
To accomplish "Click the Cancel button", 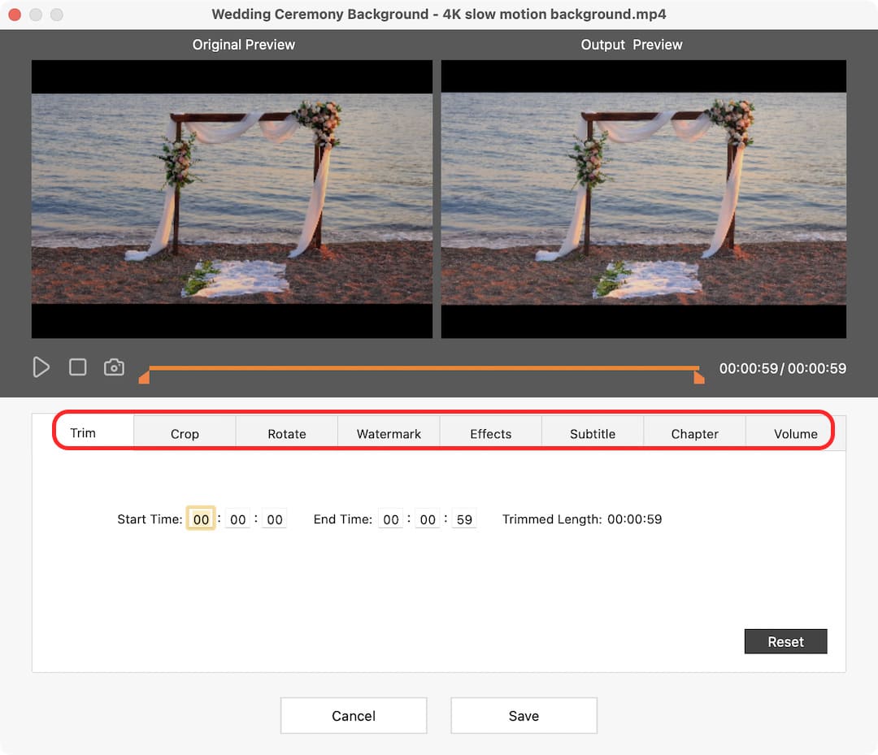I will point(354,716).
